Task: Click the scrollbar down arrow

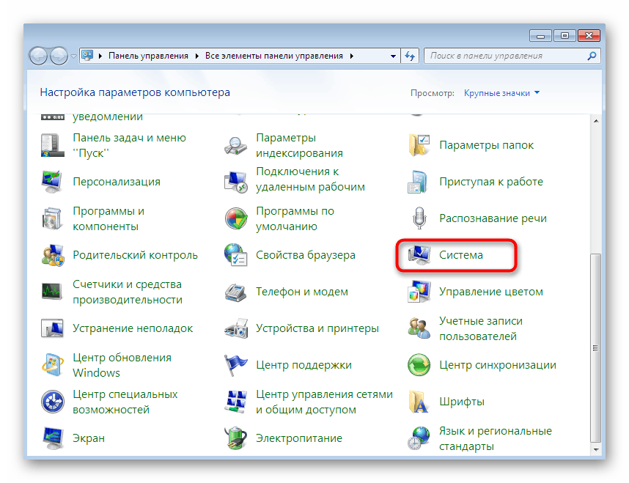Action: 596,449
